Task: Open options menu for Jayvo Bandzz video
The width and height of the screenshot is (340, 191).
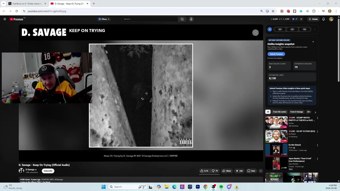Action: coord(317,159)
